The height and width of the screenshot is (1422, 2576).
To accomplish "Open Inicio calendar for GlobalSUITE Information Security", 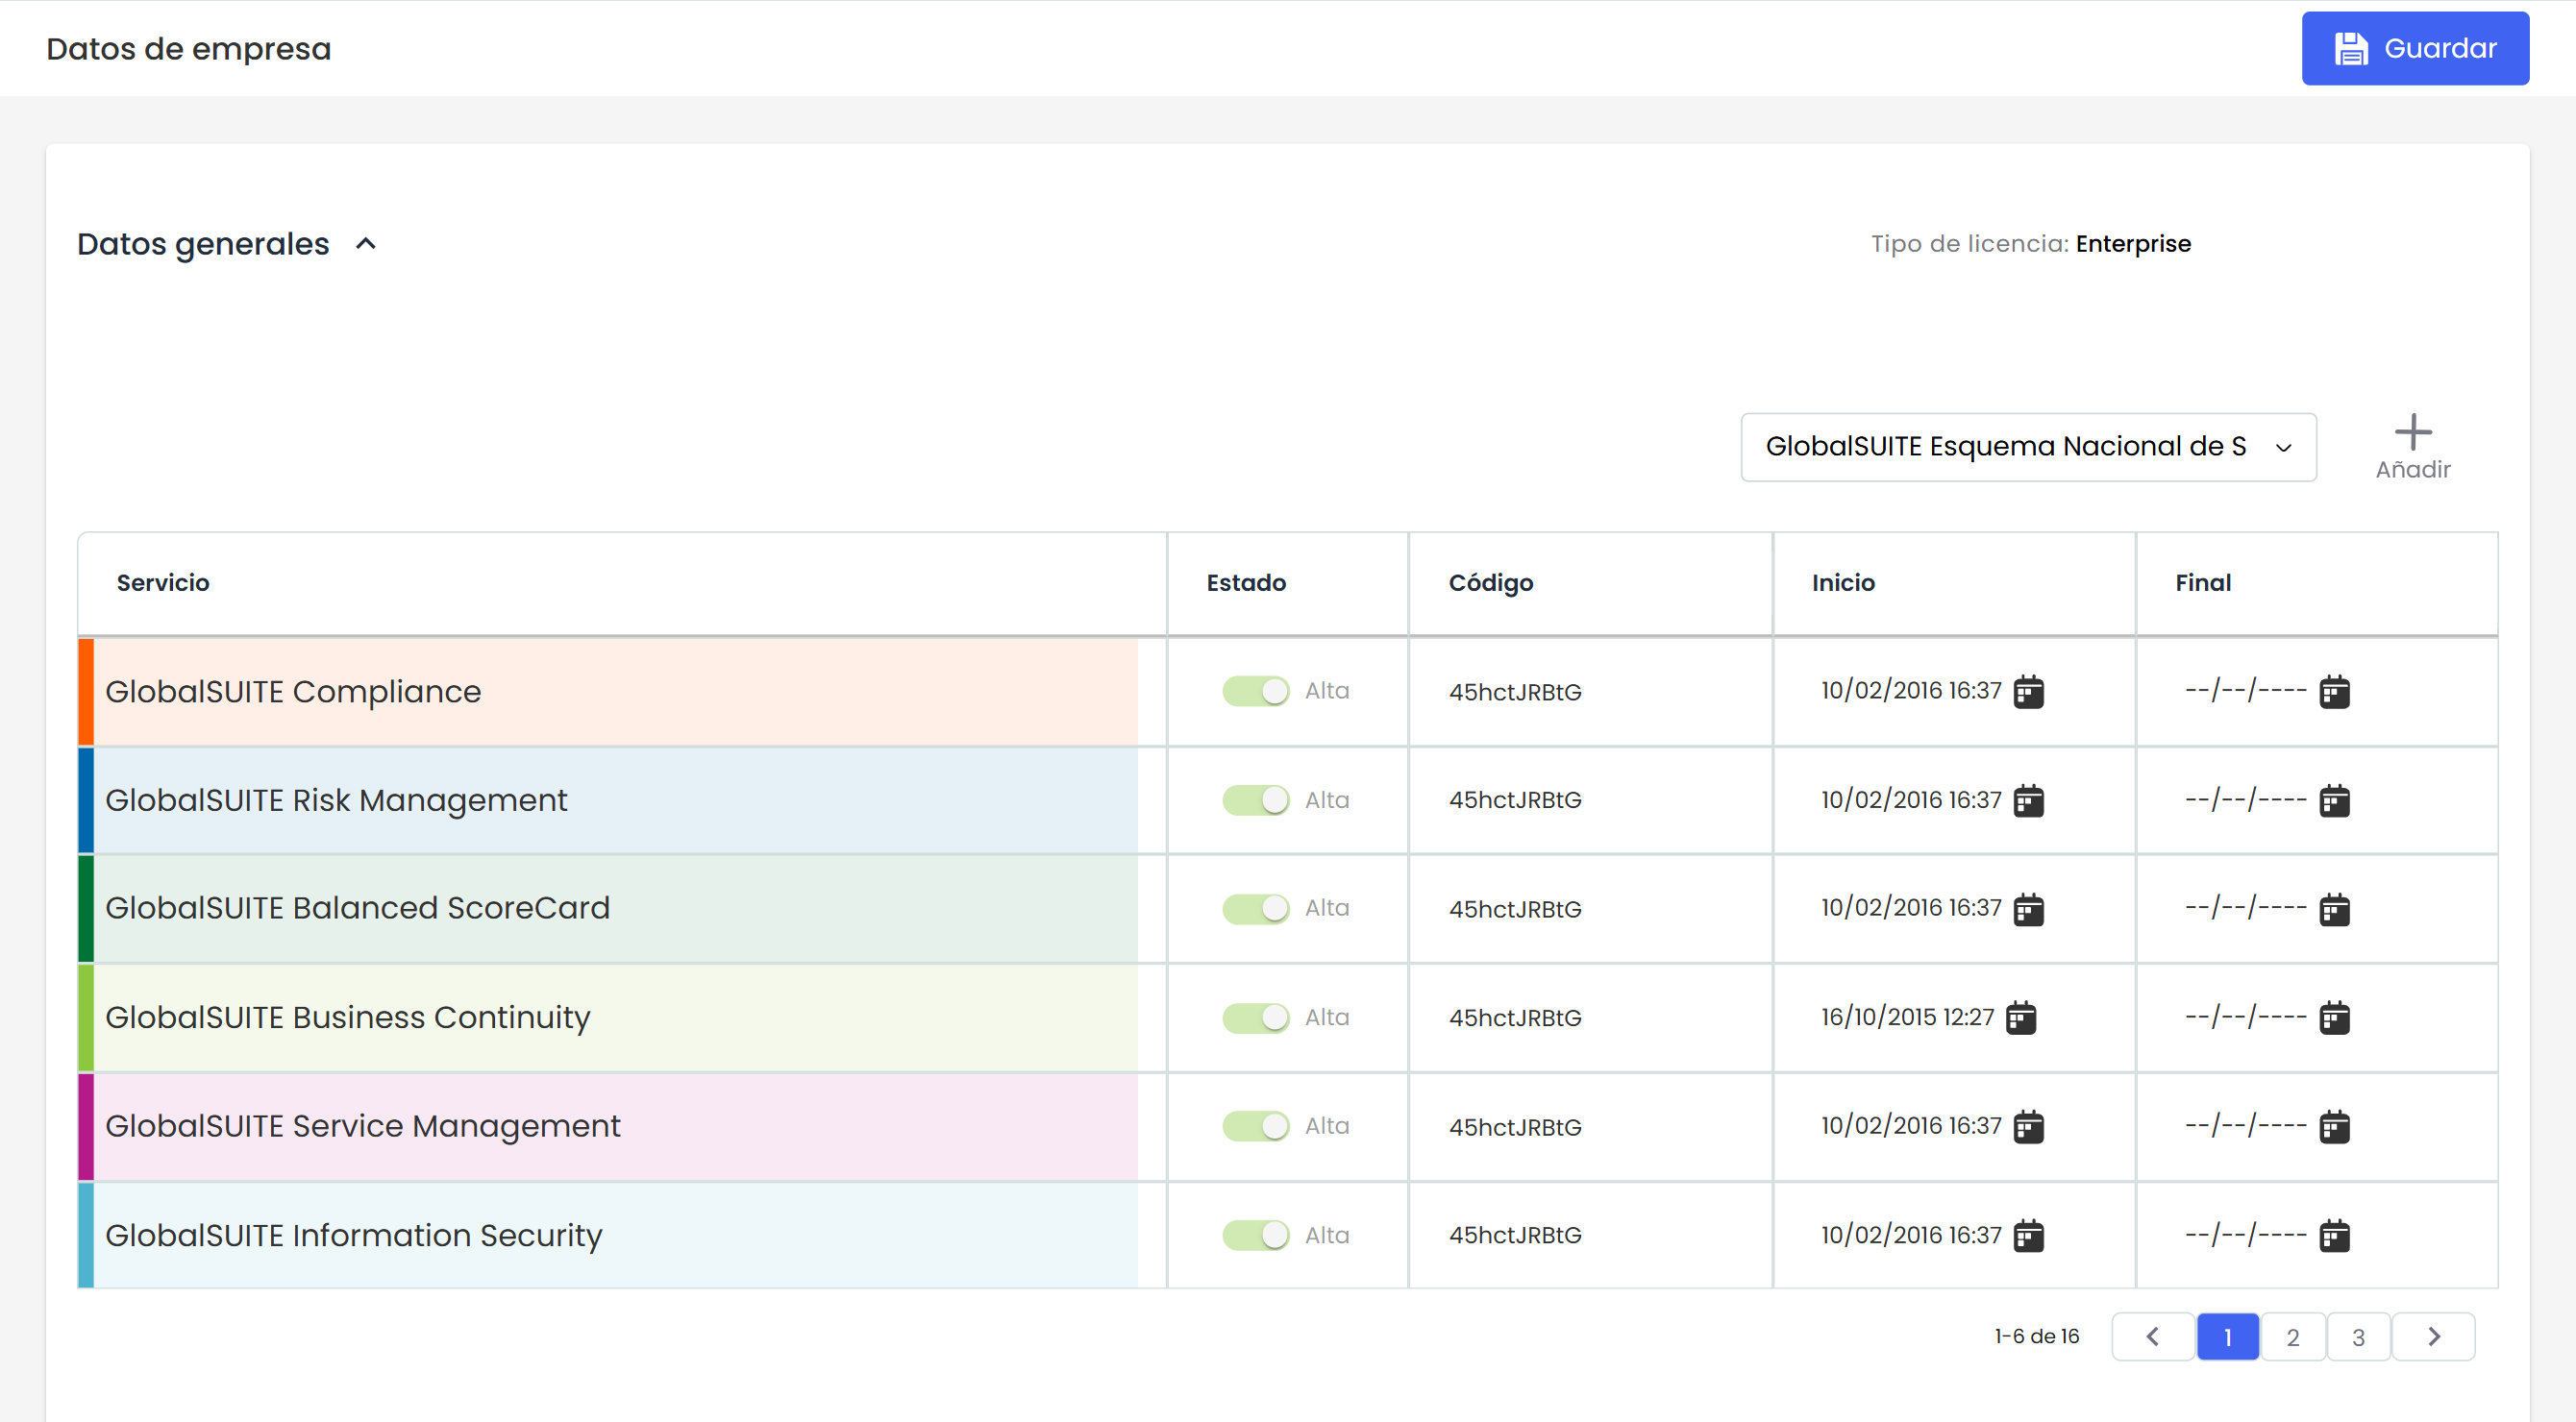I will pos(2028,1237).
